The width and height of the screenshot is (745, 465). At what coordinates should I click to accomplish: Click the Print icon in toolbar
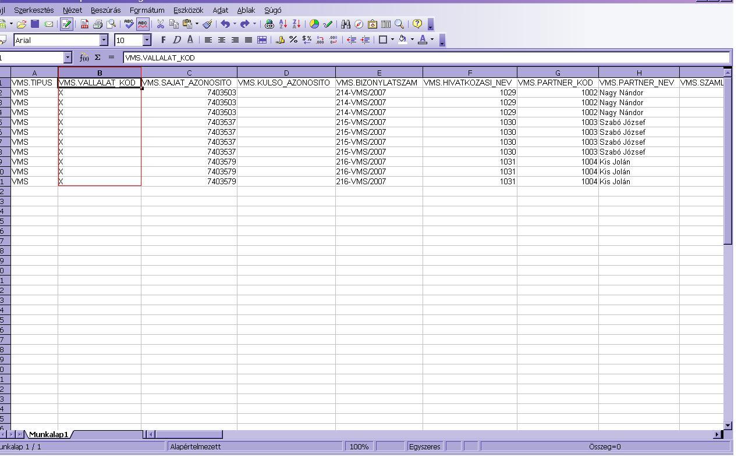[98, 24]
